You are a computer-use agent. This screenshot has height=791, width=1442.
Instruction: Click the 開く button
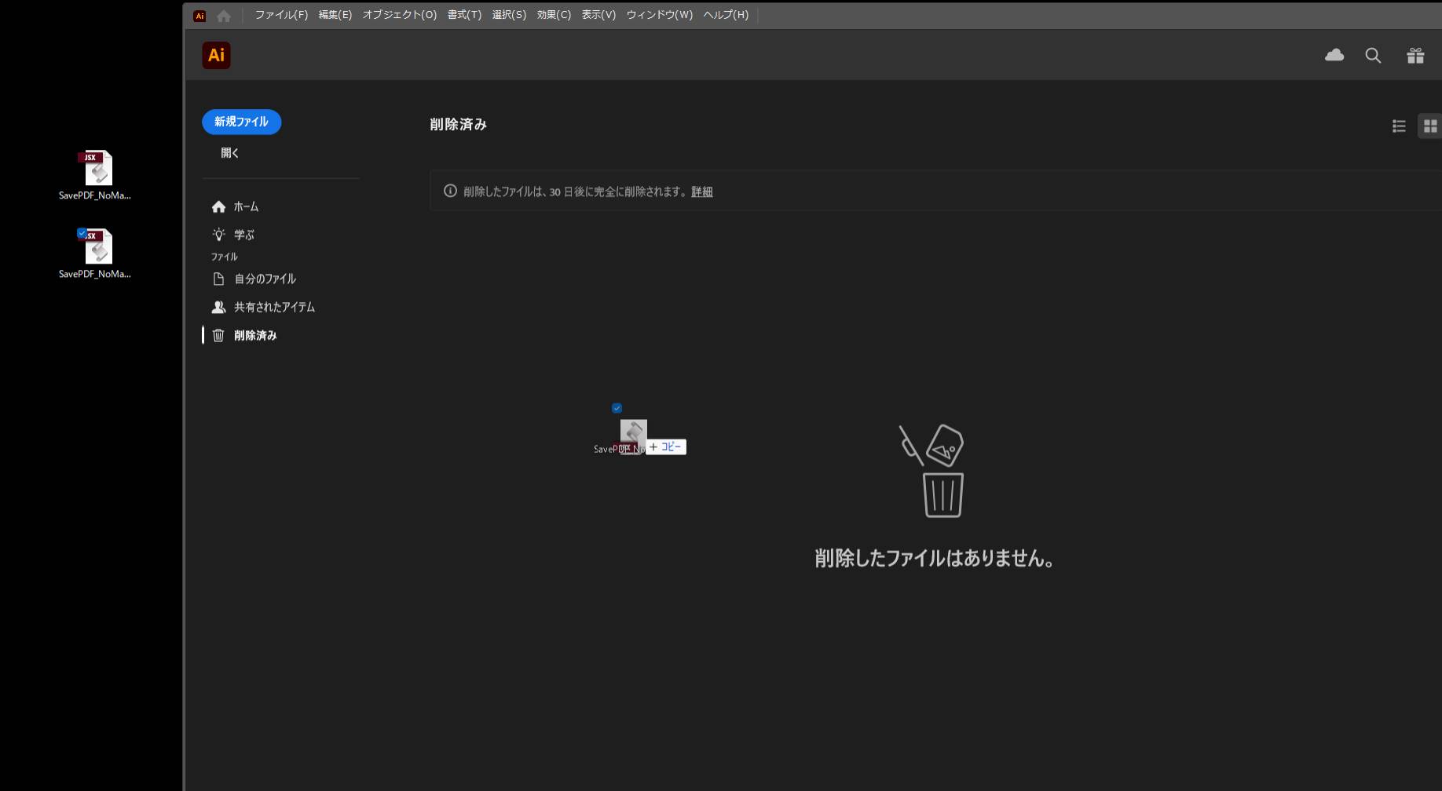[x=229, y=153]
